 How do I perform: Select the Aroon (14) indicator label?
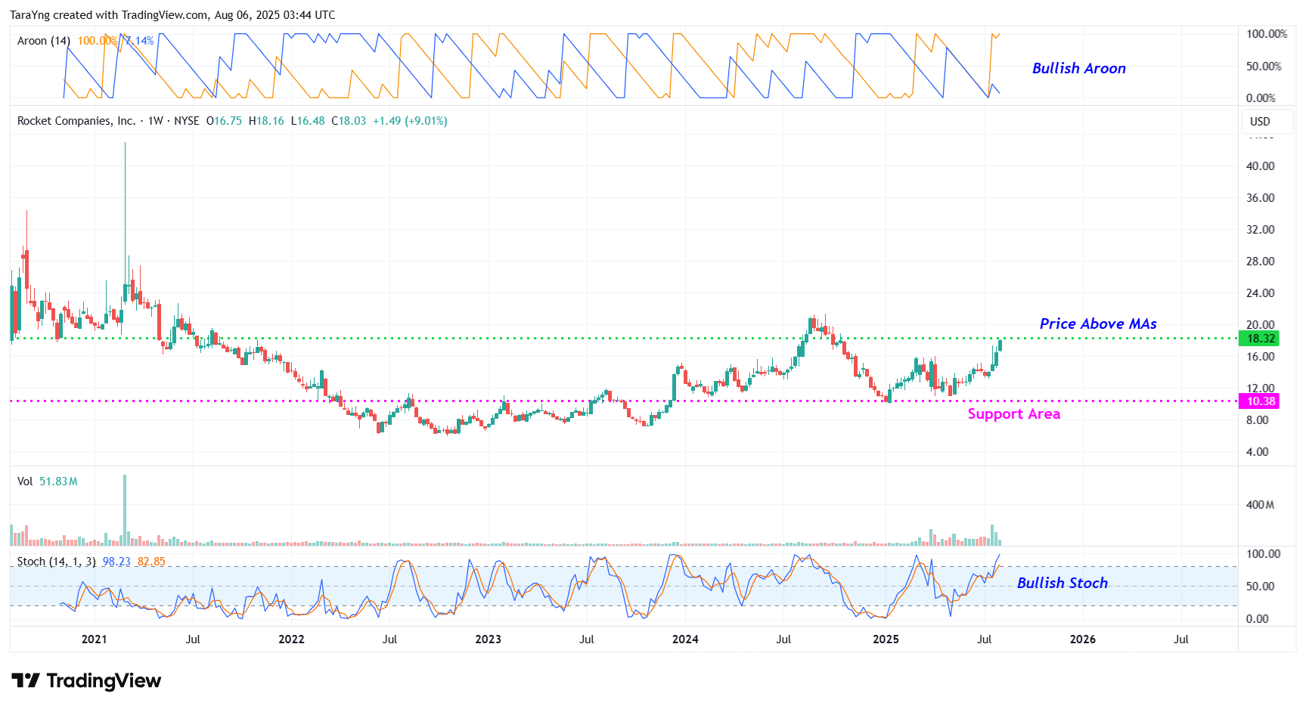(44, 41)
